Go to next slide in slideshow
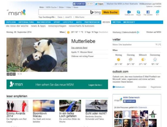This screenshot has width=167, height=127. [14, 74]
